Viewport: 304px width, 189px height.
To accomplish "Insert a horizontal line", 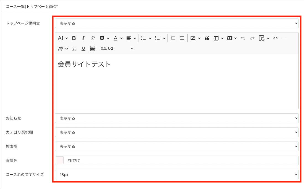I will [285, 38].
